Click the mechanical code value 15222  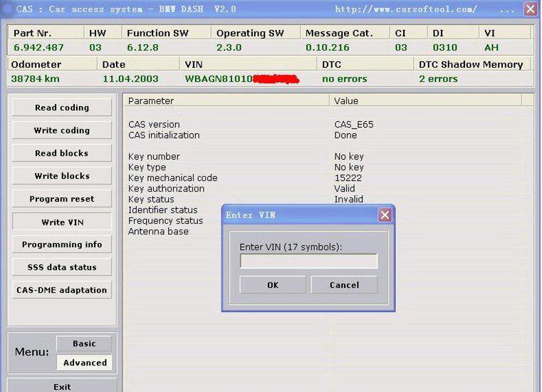[348, 178]
